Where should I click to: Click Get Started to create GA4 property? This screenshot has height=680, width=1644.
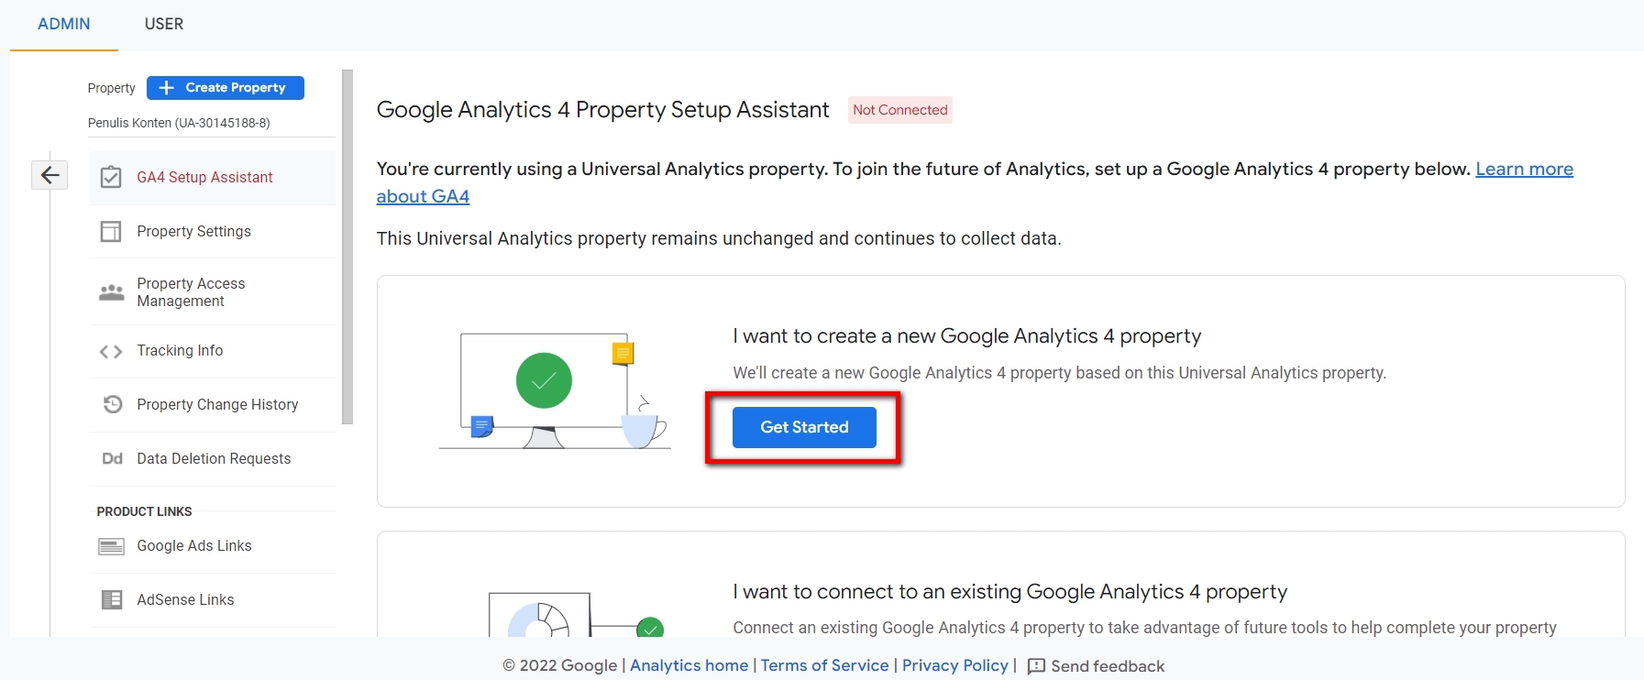click(804, 427)
